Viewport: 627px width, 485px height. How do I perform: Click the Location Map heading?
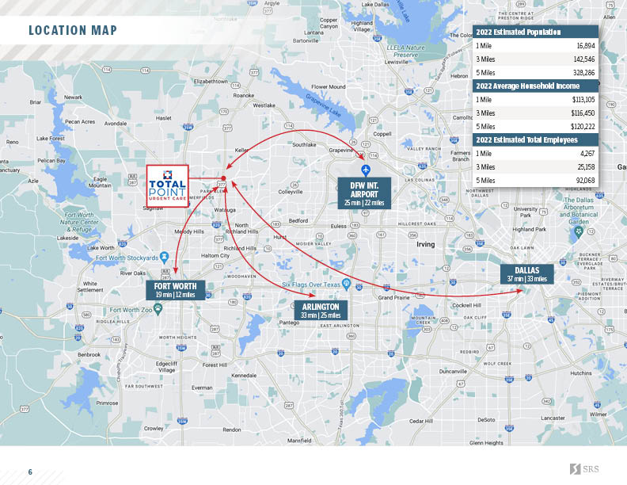pos(73,30)
